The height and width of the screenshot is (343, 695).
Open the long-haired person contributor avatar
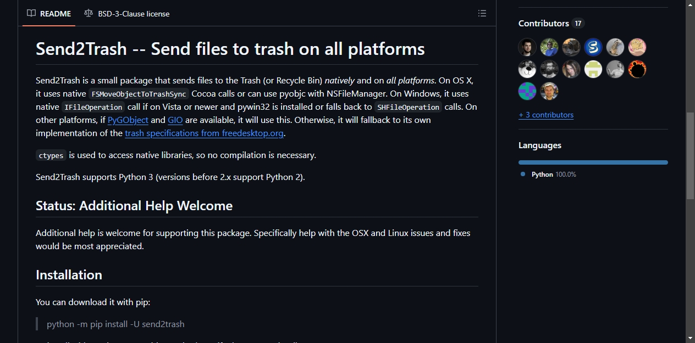[x=571, y=69]
